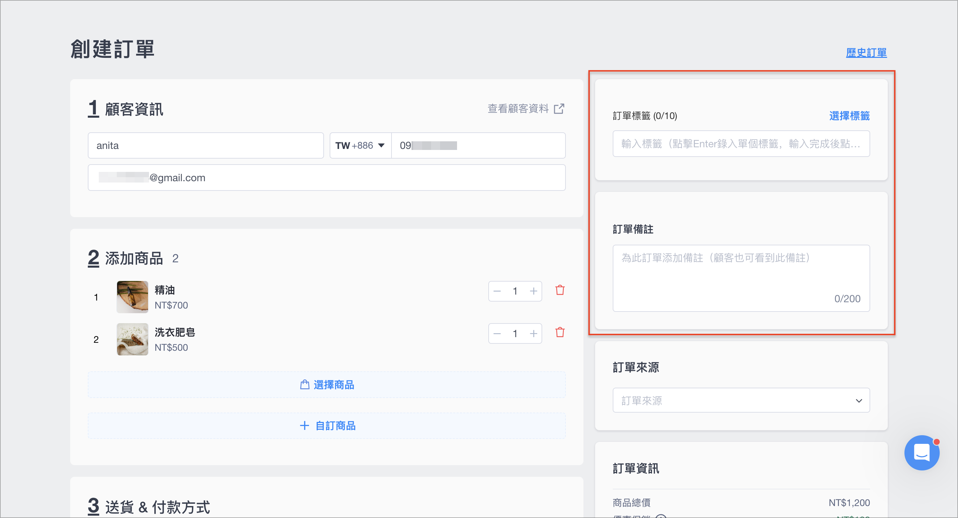Screen dimensions: 958x518
Task: Focus the phone number input field
Action: (x=478, y=145)
